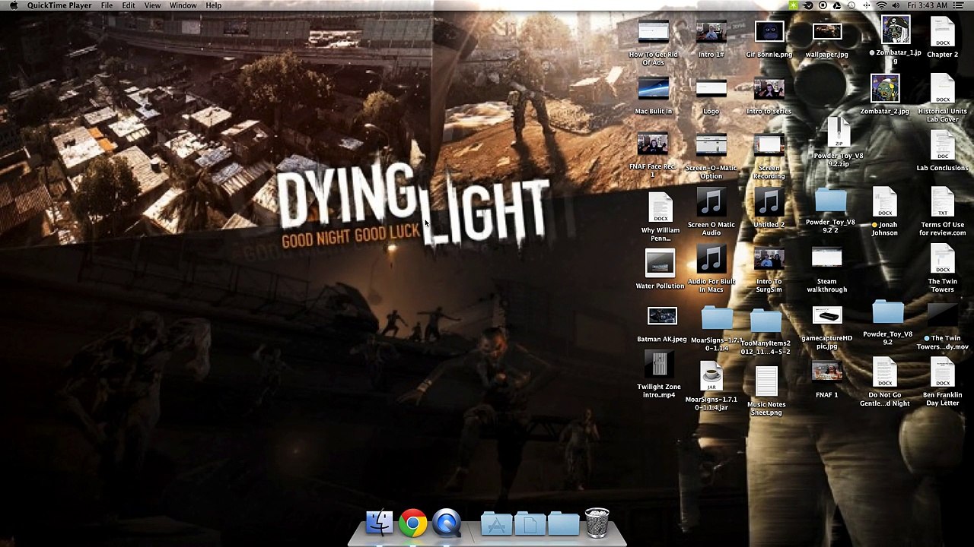The width and height of the screenshot is (974, 547).
Task: Open the QuickTime Player menu
Action: pos(59,5)
